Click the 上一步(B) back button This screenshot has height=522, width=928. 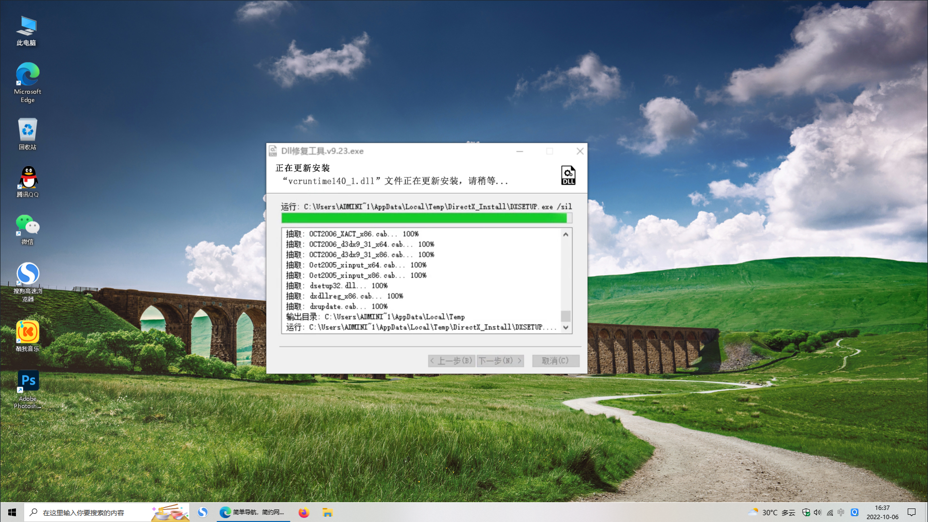tap(451, 361)
